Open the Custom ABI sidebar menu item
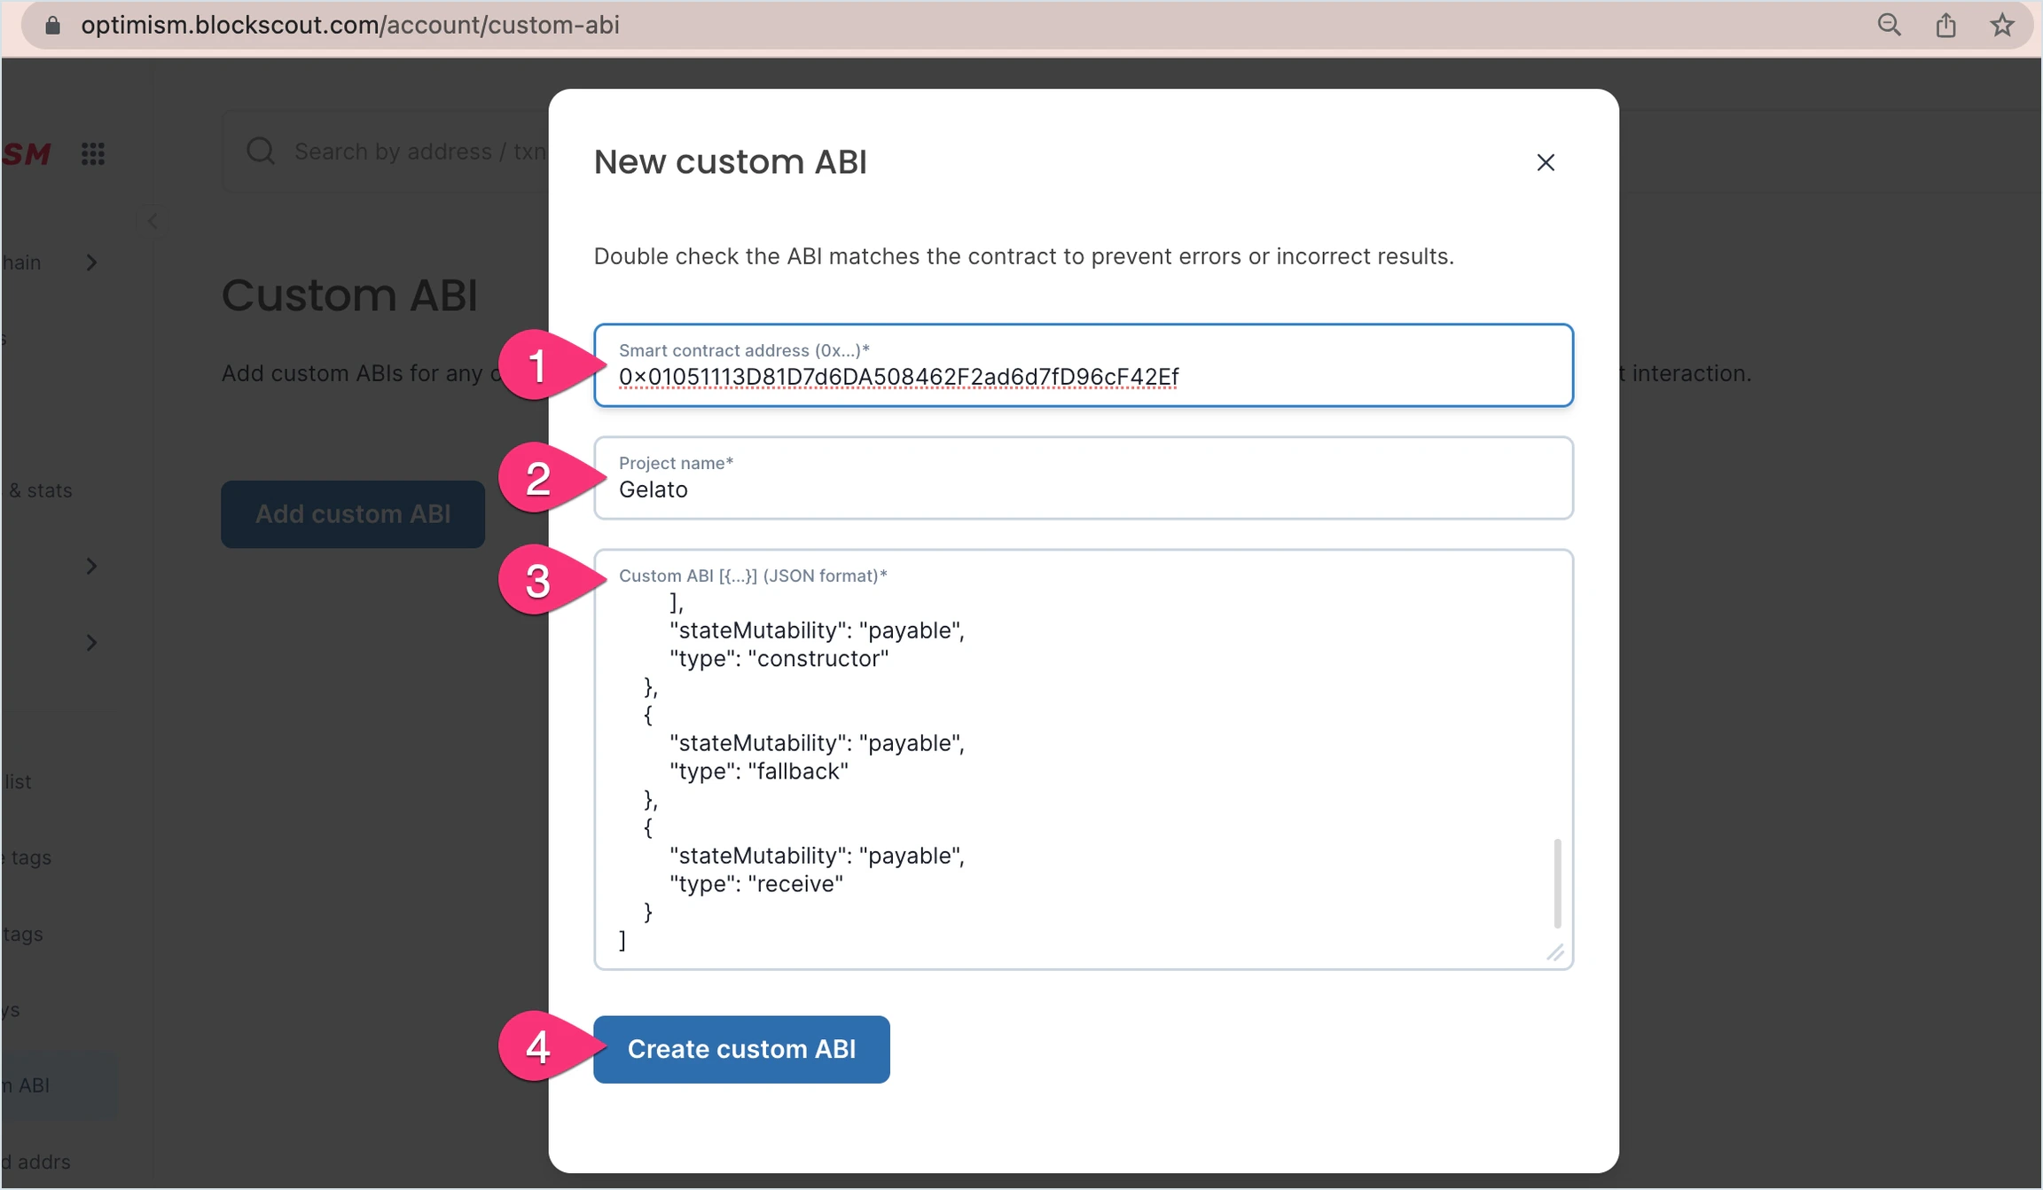The height and width of the screenshot is (1190, 2043). point(35,1084)
